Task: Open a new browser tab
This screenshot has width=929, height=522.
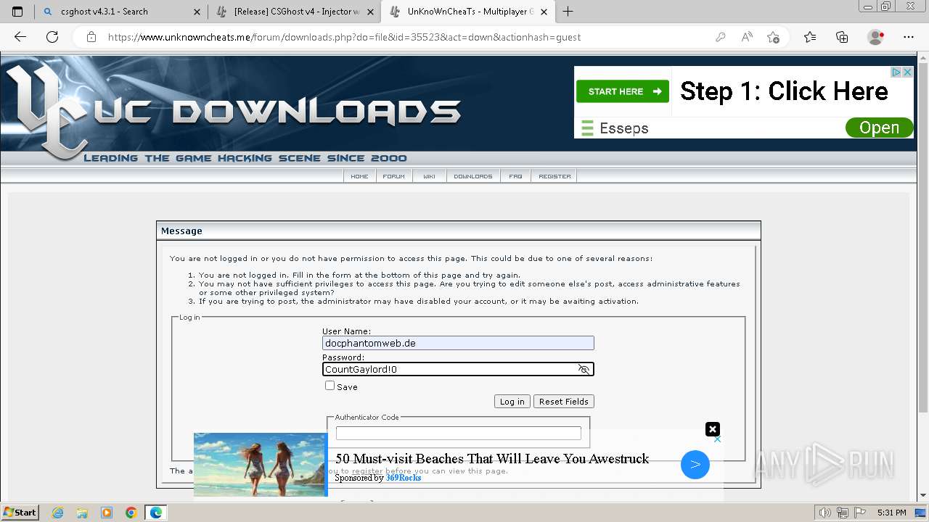Action: click(x=568, y=12)
